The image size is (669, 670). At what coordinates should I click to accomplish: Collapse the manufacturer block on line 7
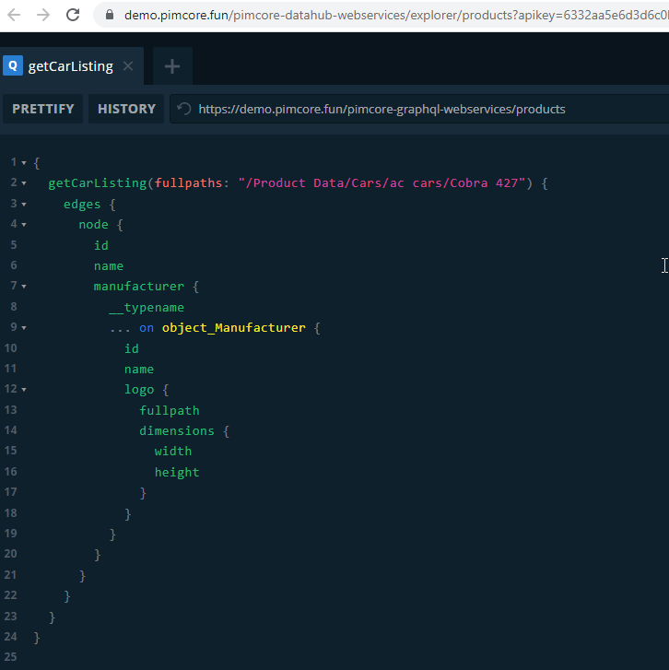(x=24, y=287)
